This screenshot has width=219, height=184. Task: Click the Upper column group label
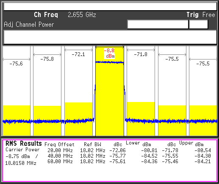[186, 143]
